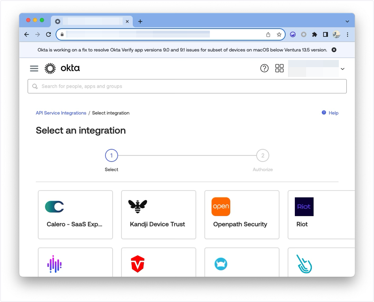Viewport: 374px width, 302px height.
Task: Choose the Riot integration card
Action: tap(321, 215)
